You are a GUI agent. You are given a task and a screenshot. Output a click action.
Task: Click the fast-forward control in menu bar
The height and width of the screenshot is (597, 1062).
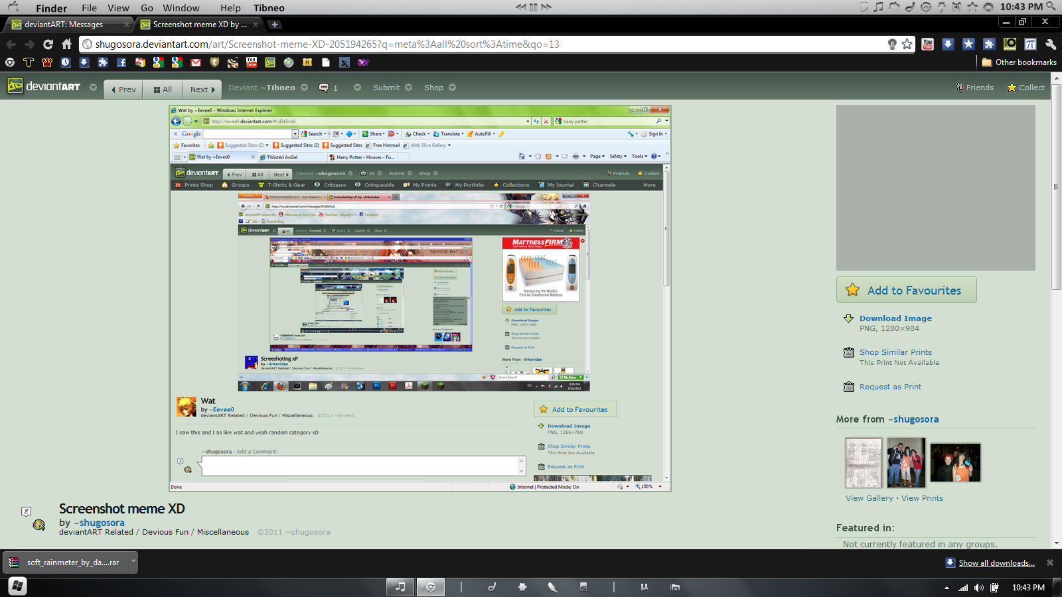pos(546,7)
